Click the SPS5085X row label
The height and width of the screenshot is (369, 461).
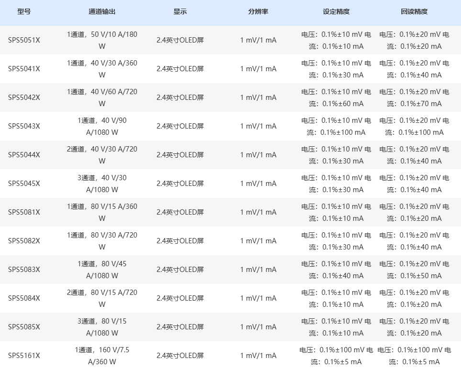[24, 327]
